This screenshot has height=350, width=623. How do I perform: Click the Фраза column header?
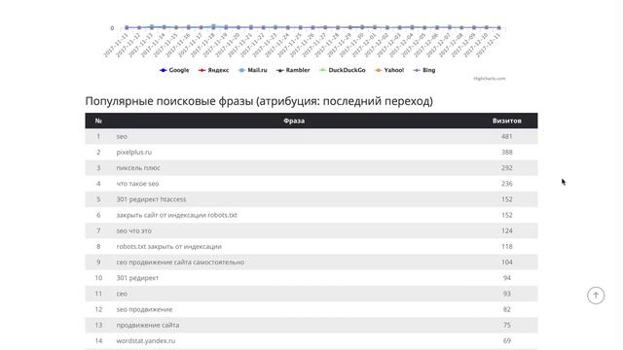(294, 121)
